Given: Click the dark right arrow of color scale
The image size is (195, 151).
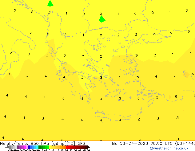Looking at the screenshot, I should tap(89, 147).
